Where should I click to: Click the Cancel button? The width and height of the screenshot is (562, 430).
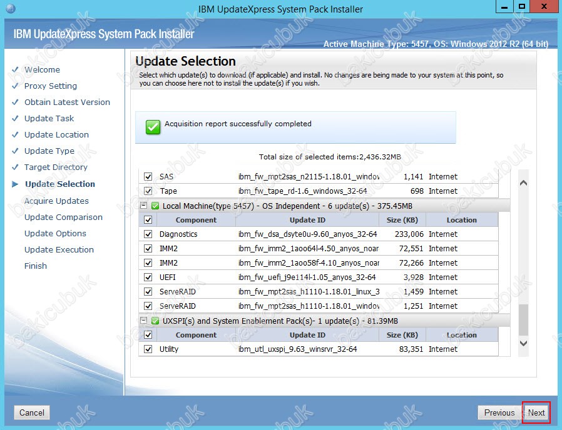32,412
